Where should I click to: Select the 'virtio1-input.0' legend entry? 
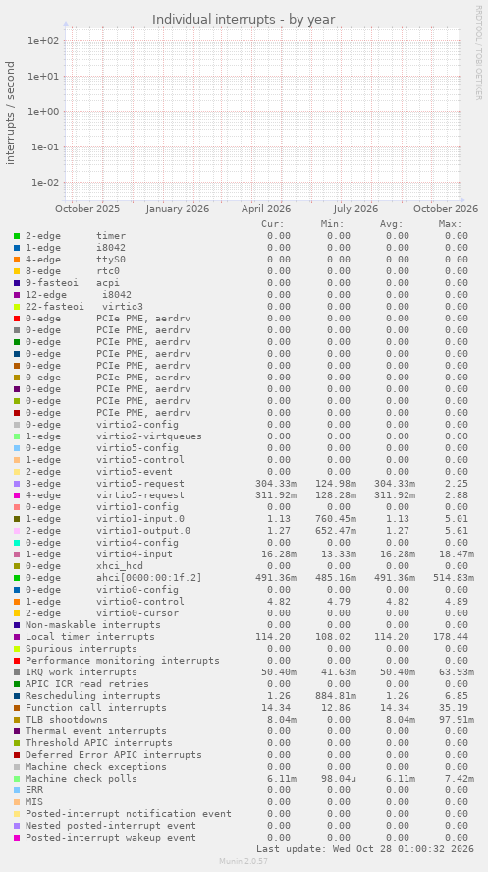pos(105,519)
